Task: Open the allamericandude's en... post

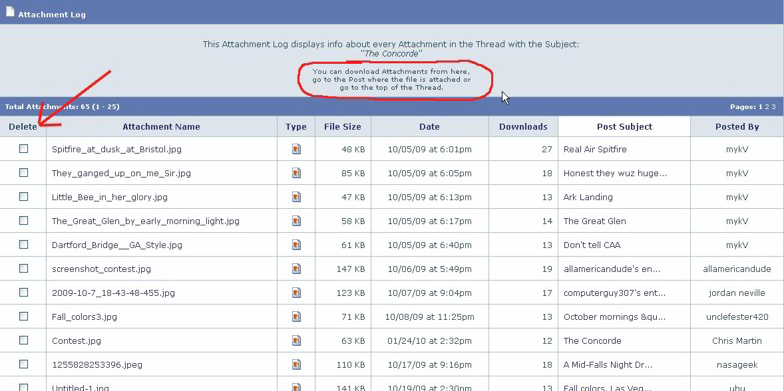Action: [x=612, y=269]
